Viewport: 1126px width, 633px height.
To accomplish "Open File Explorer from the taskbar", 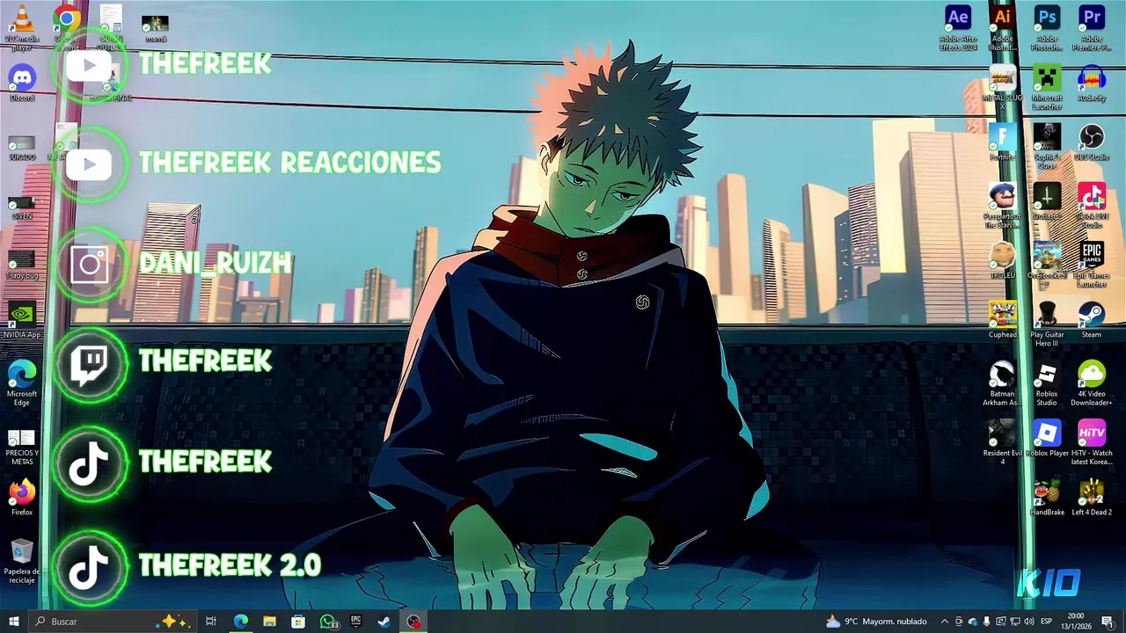I will point(269,622).
